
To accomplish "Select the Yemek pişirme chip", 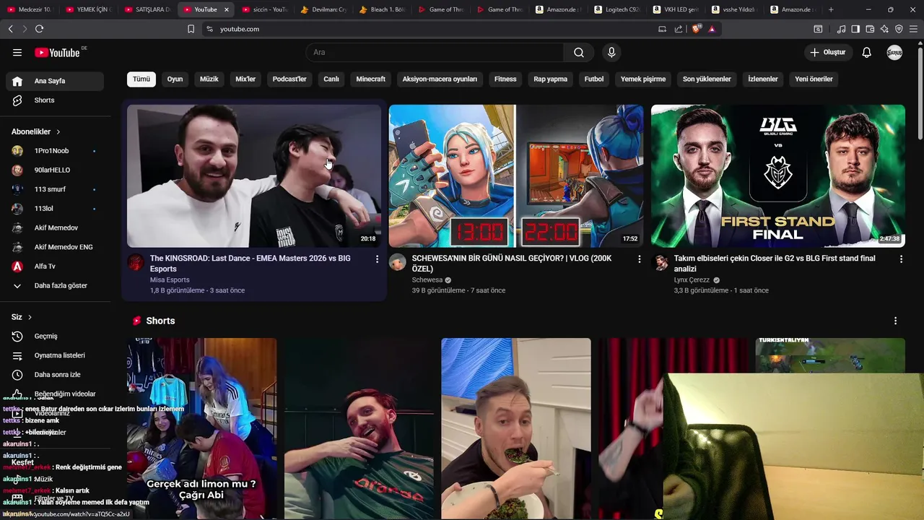I will pyautogui.click(x=643, y=79).
